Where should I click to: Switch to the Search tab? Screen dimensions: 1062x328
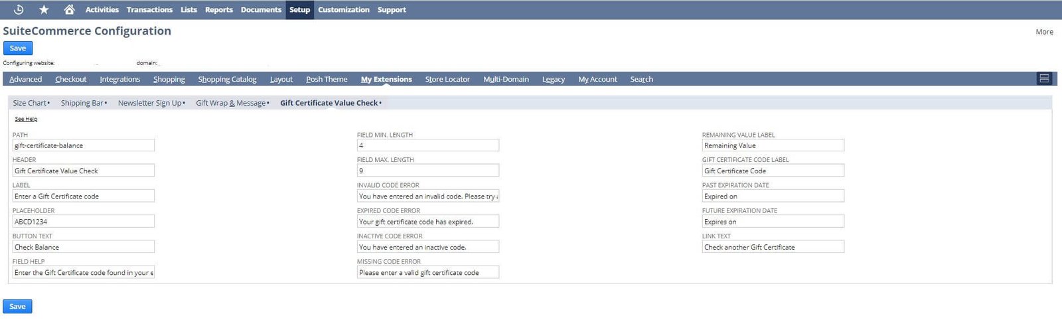641,79
